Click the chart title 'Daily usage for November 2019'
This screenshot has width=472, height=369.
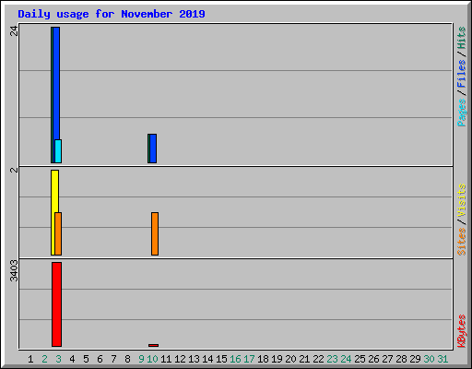point(112,14)
